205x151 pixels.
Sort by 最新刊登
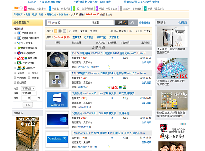[x=101, y=37]
